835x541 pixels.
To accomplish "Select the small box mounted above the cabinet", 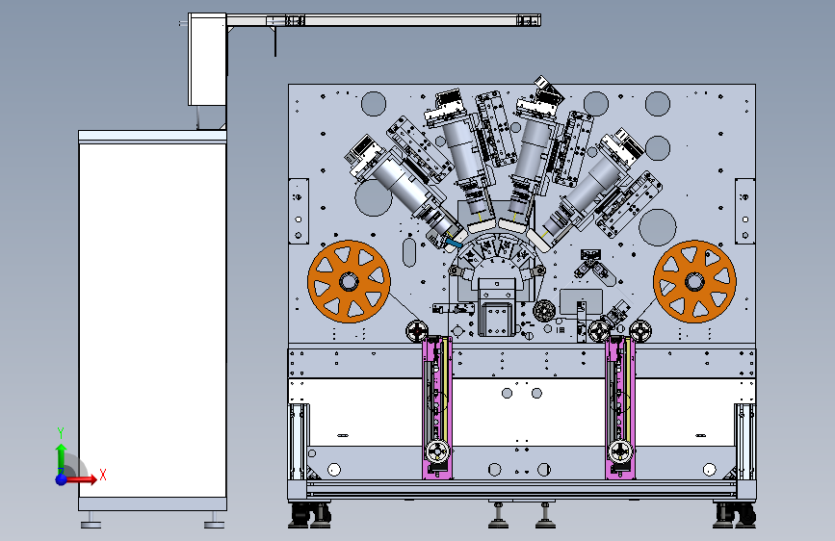I will [x=207, y=60].
